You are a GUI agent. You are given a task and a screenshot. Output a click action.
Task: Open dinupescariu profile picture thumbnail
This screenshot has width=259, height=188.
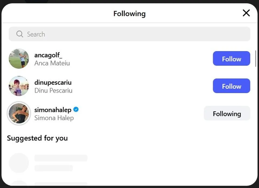point(19,86)
